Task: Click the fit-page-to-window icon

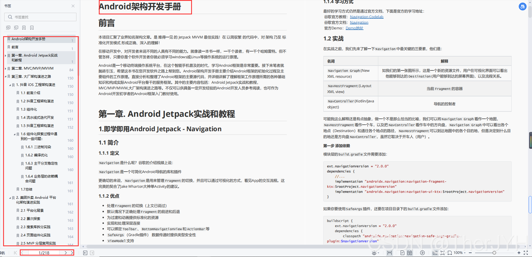Action: tap(443, 253)
